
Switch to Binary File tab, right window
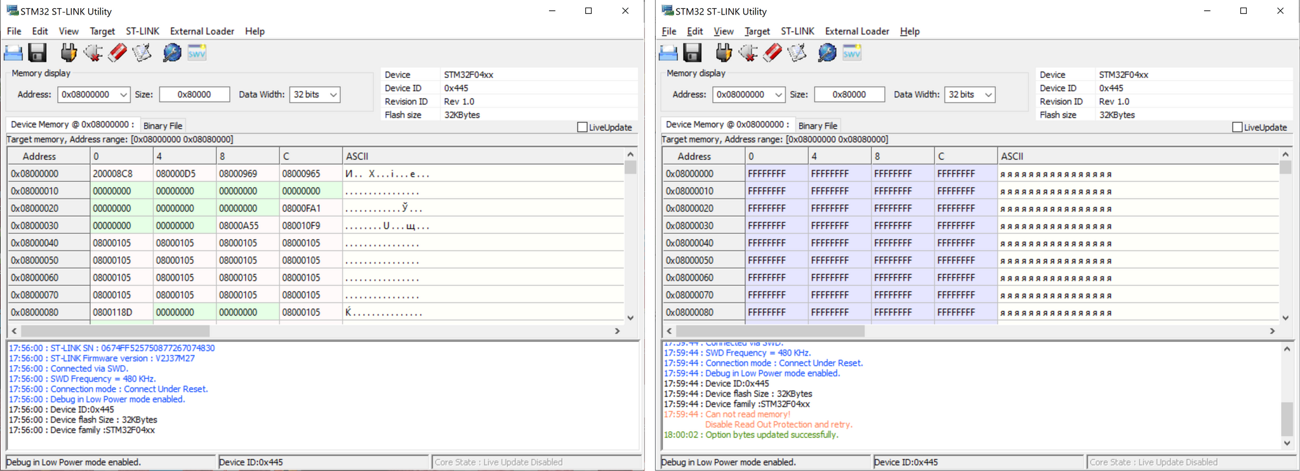tap(818, 126)
